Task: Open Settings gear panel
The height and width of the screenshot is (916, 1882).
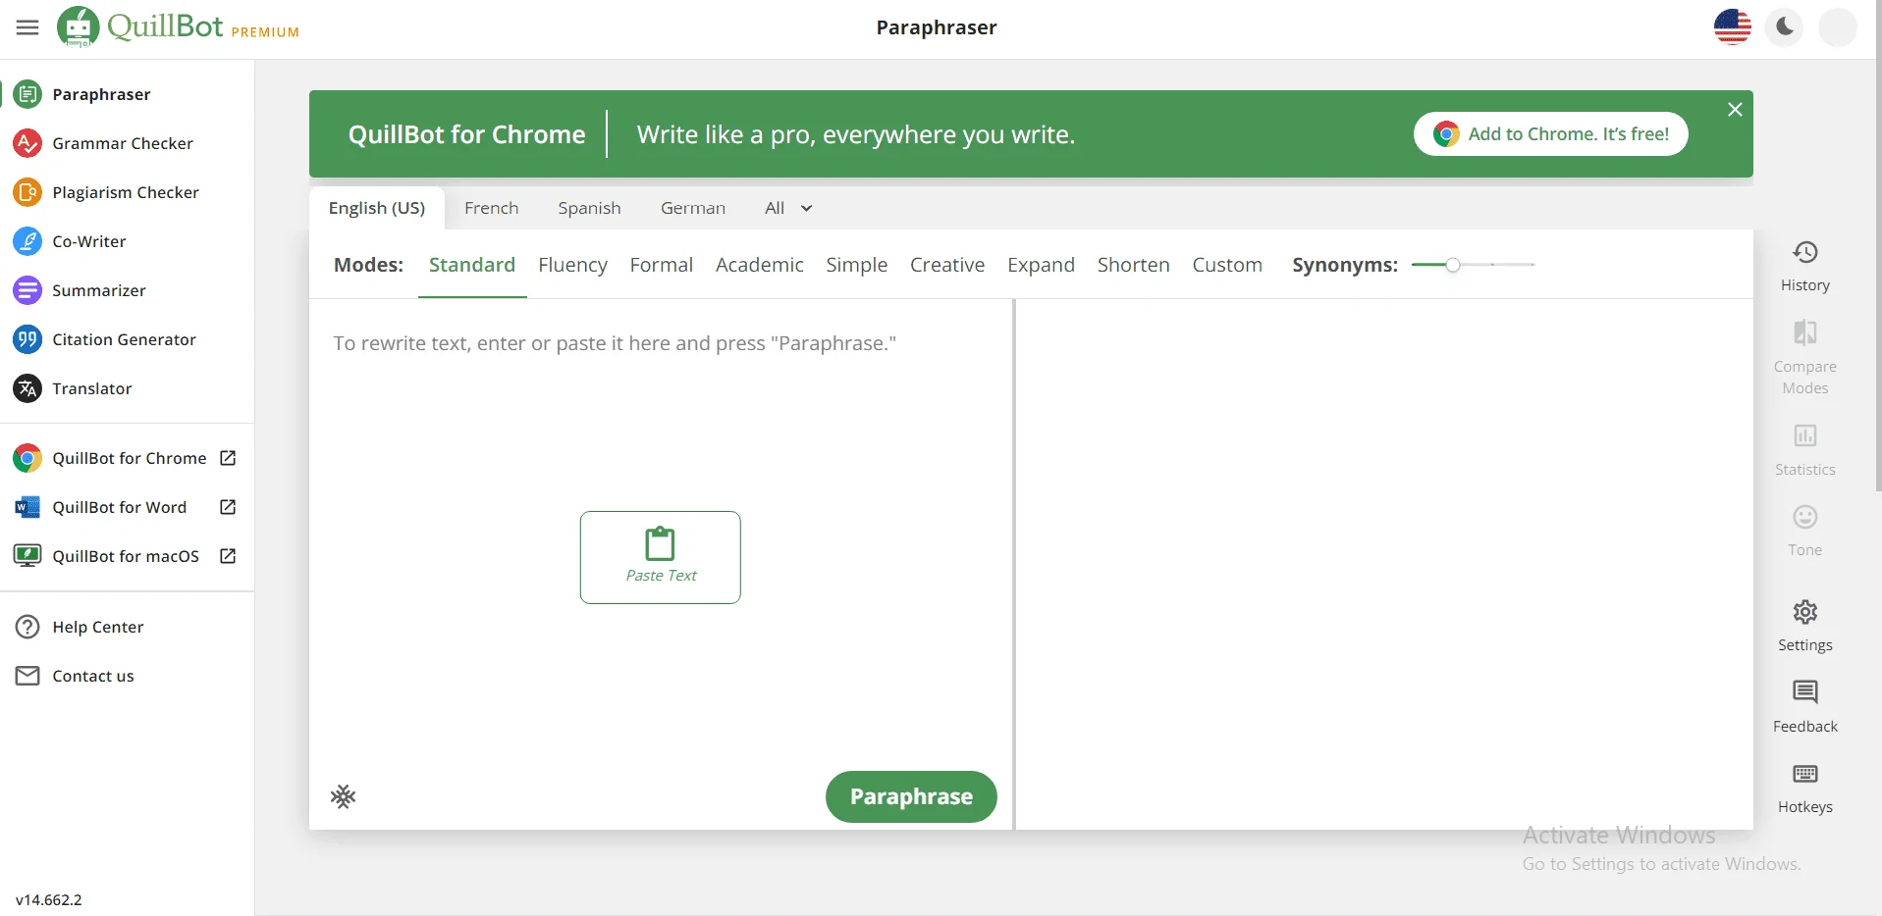Action: coord(1805,627)
